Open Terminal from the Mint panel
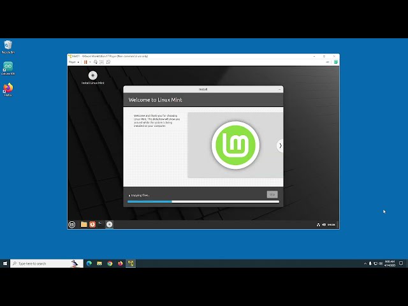Screen dimensions: 408x306 coord(101,224)
